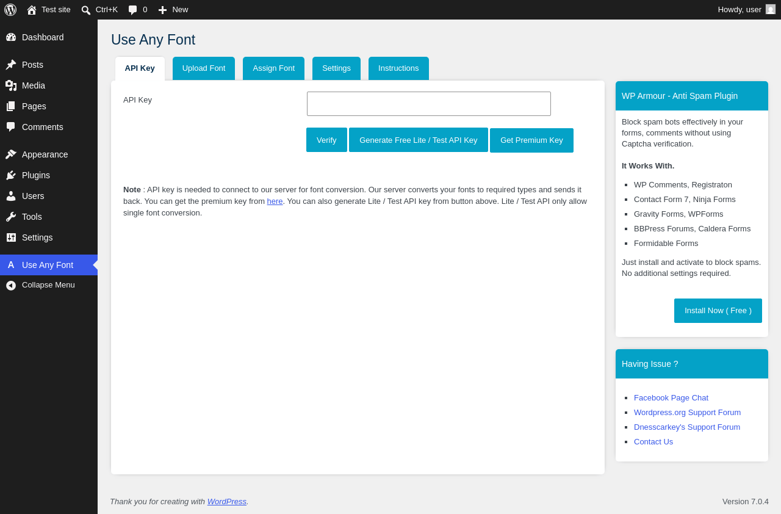Click the Plugins plug icon
781x514 pixels.
tap(11, 175)
